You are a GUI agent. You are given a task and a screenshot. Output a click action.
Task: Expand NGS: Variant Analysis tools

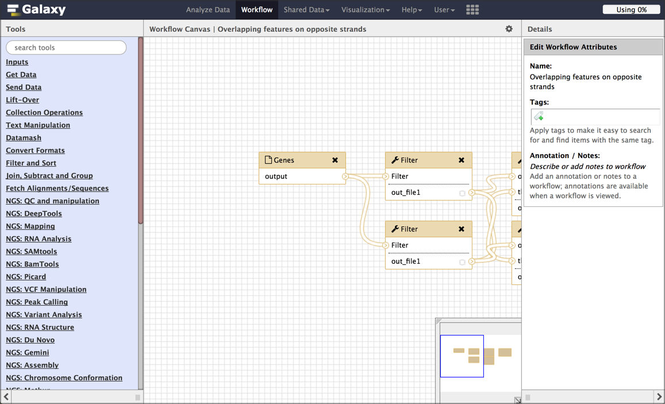(44, 314)
